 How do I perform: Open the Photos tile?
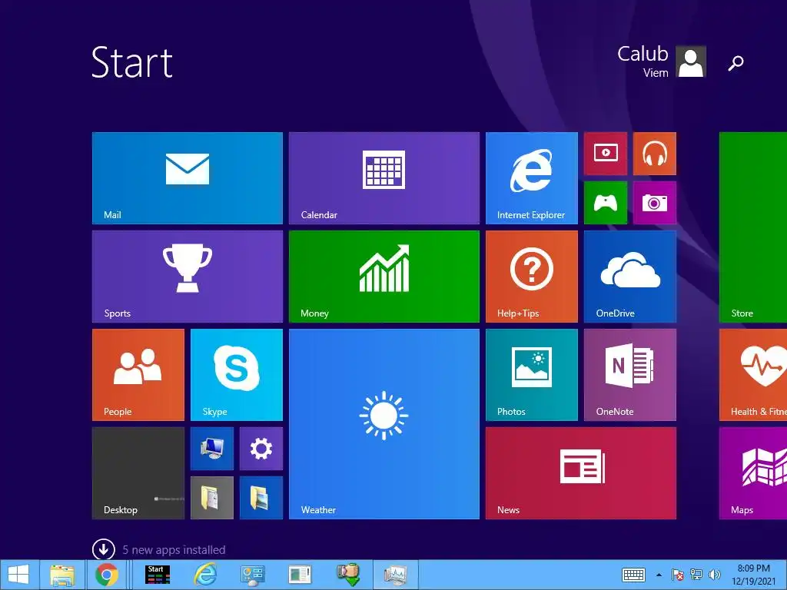click(x=532, y=375)
